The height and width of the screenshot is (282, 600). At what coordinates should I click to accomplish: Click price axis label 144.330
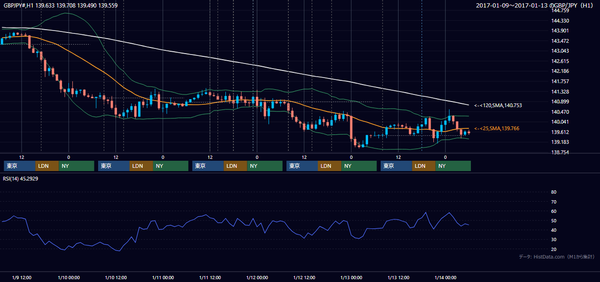pos(560,21)
